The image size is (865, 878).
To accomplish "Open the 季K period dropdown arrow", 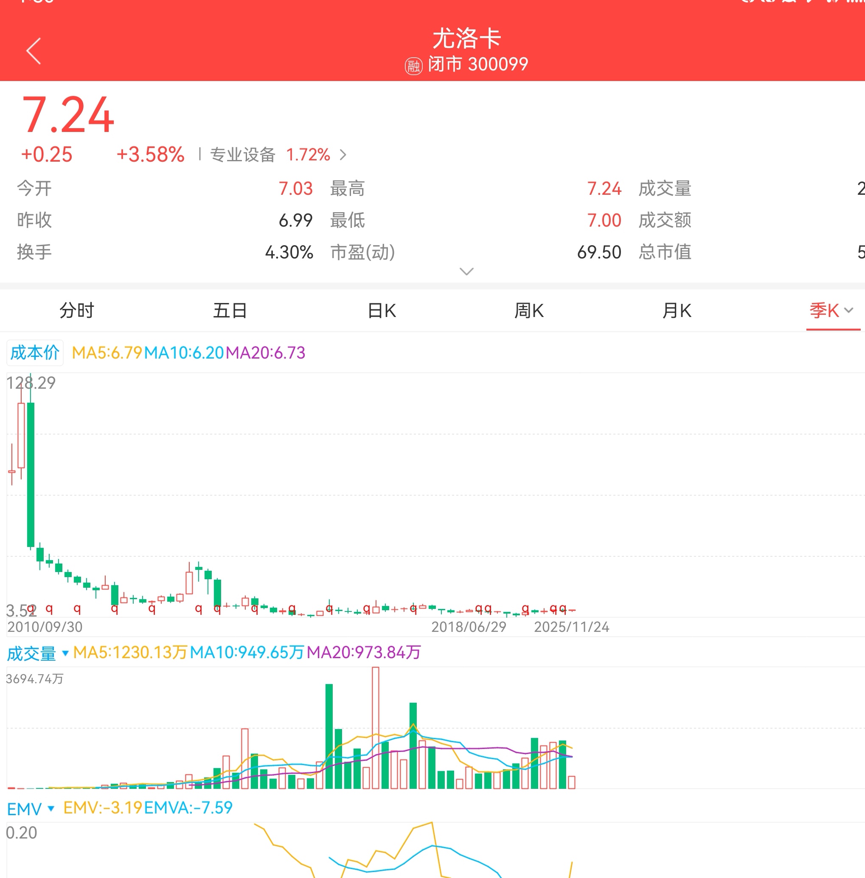I will (x=848, y=311).
